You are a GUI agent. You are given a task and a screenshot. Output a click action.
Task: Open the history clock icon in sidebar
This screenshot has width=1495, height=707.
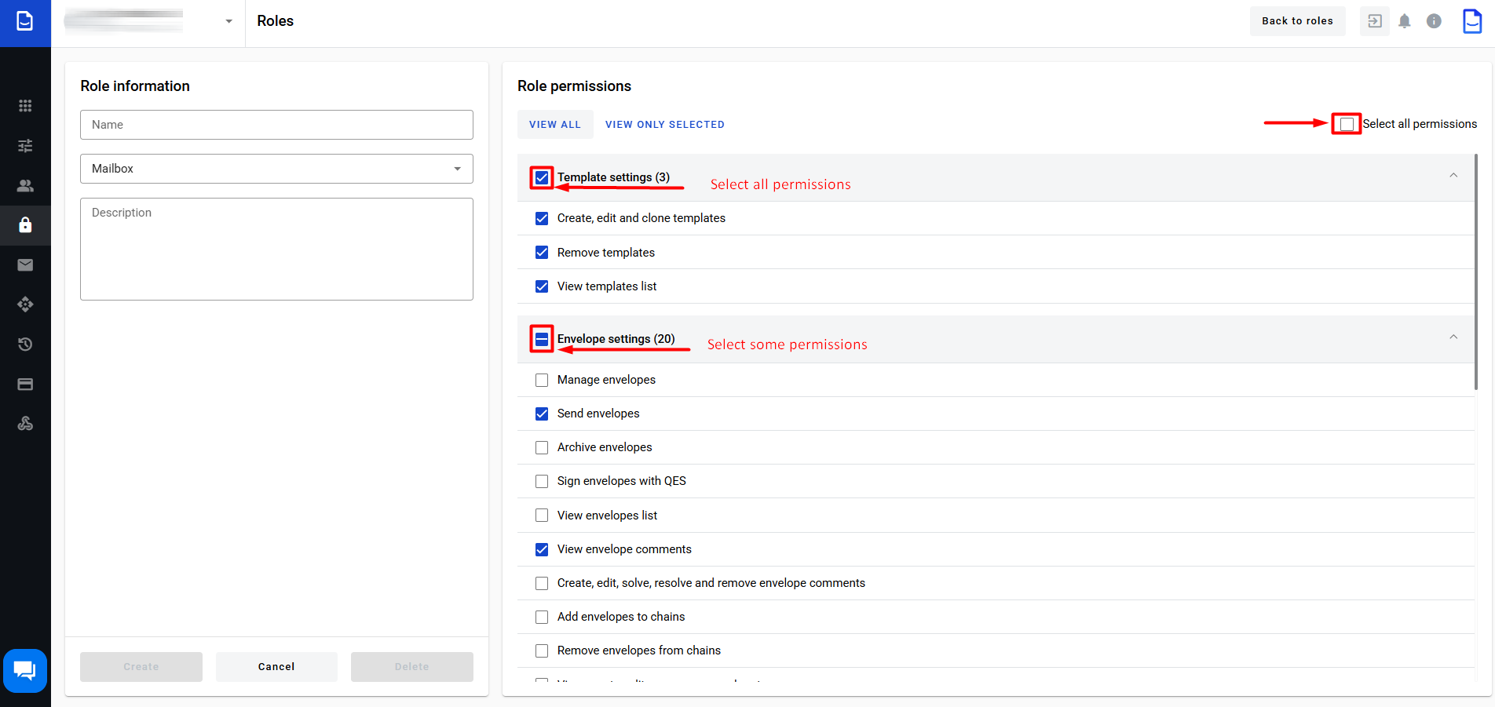(x=25, y=344)
